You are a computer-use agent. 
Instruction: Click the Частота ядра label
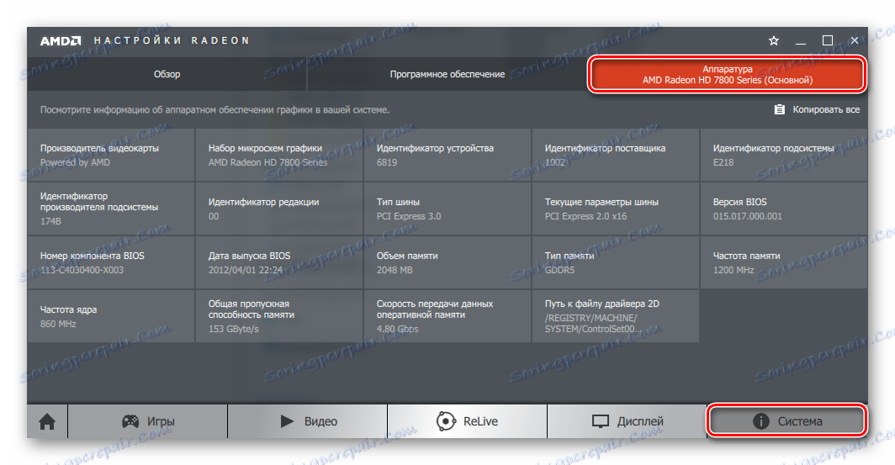pos(68,309)
